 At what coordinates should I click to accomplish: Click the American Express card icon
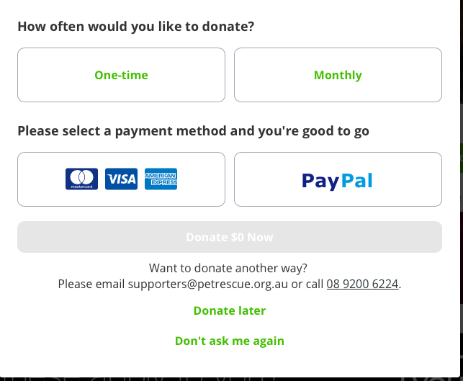[161, 179]
